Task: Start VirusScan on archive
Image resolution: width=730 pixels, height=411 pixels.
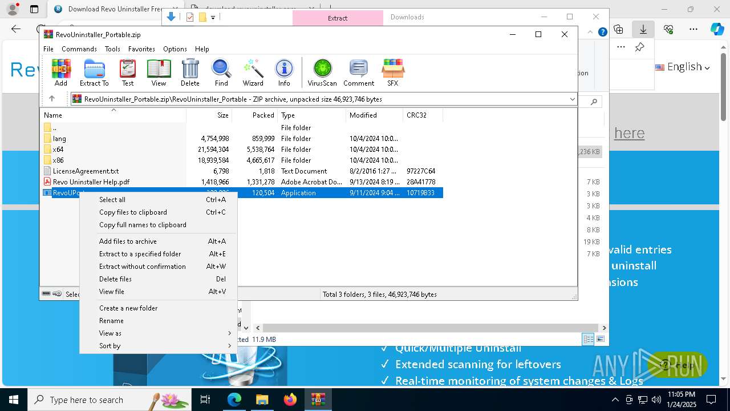Action: click(322, 72)
